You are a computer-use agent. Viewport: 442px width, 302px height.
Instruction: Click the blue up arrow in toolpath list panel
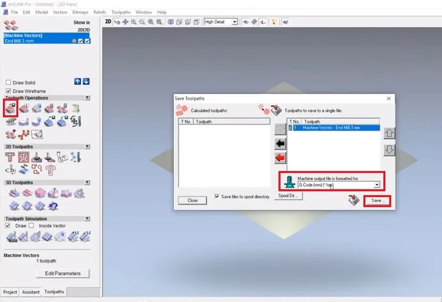tap(78, 81)
